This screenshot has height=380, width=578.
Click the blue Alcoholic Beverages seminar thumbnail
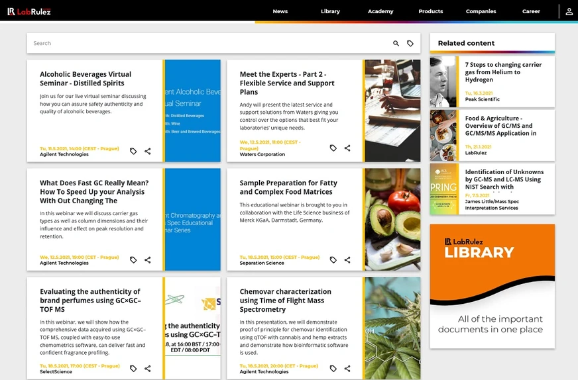(193, 111)
